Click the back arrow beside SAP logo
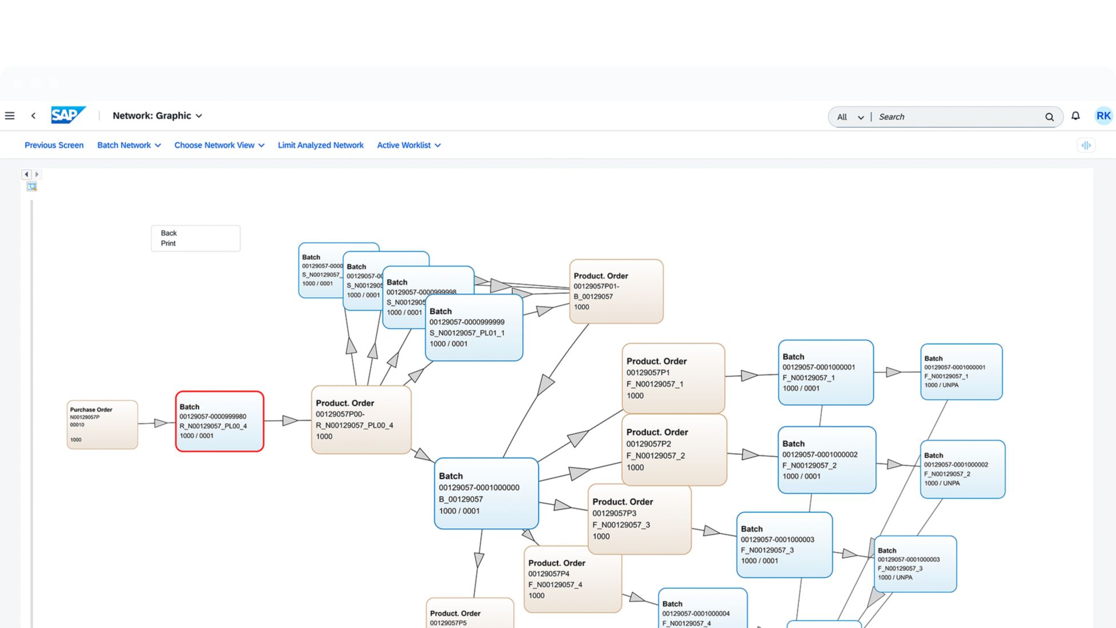Viewport: 1116px width, 628px height. [34, 116]
